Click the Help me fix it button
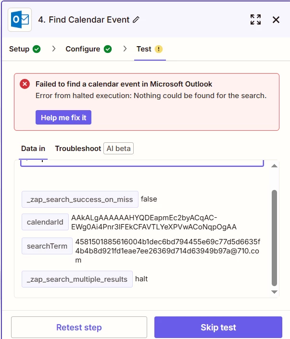 [63, 117]
